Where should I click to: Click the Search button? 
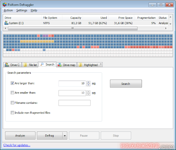126,84
